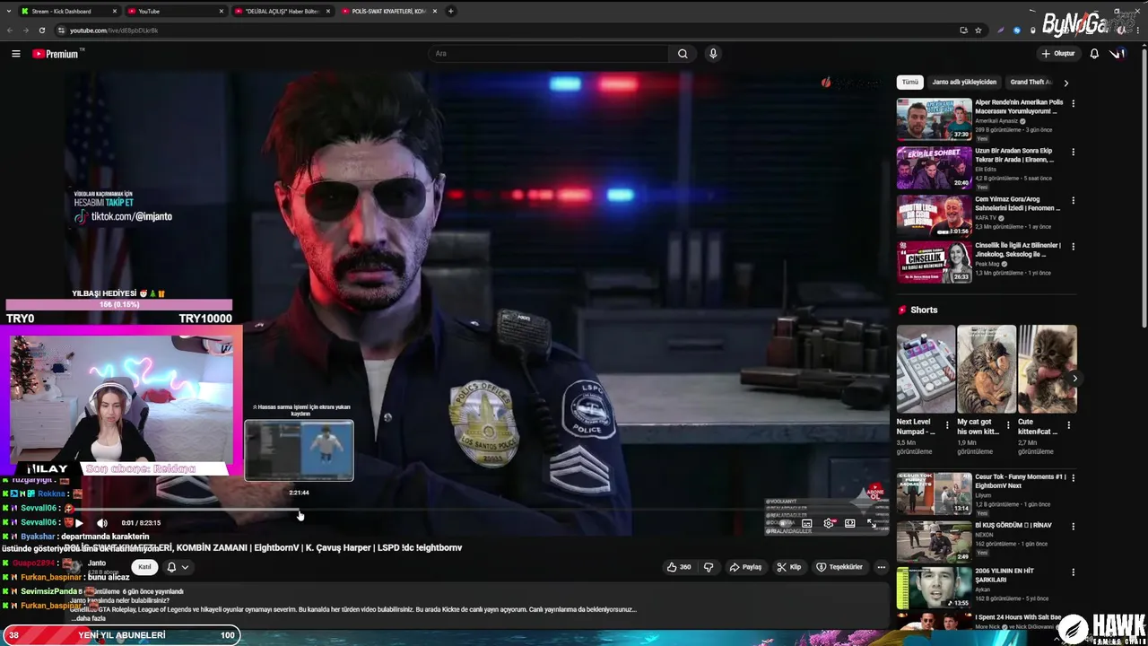Open the Oluştur create button
The image size is (1148, 646).
point(1058,54)
